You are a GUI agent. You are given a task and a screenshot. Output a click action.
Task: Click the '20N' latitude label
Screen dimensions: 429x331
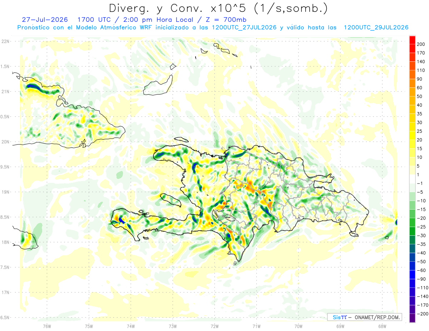(5, 142)
